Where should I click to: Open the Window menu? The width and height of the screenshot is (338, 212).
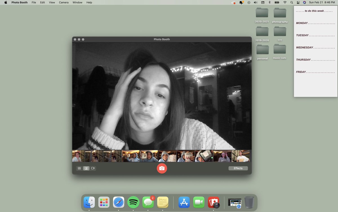click(77, 2)
